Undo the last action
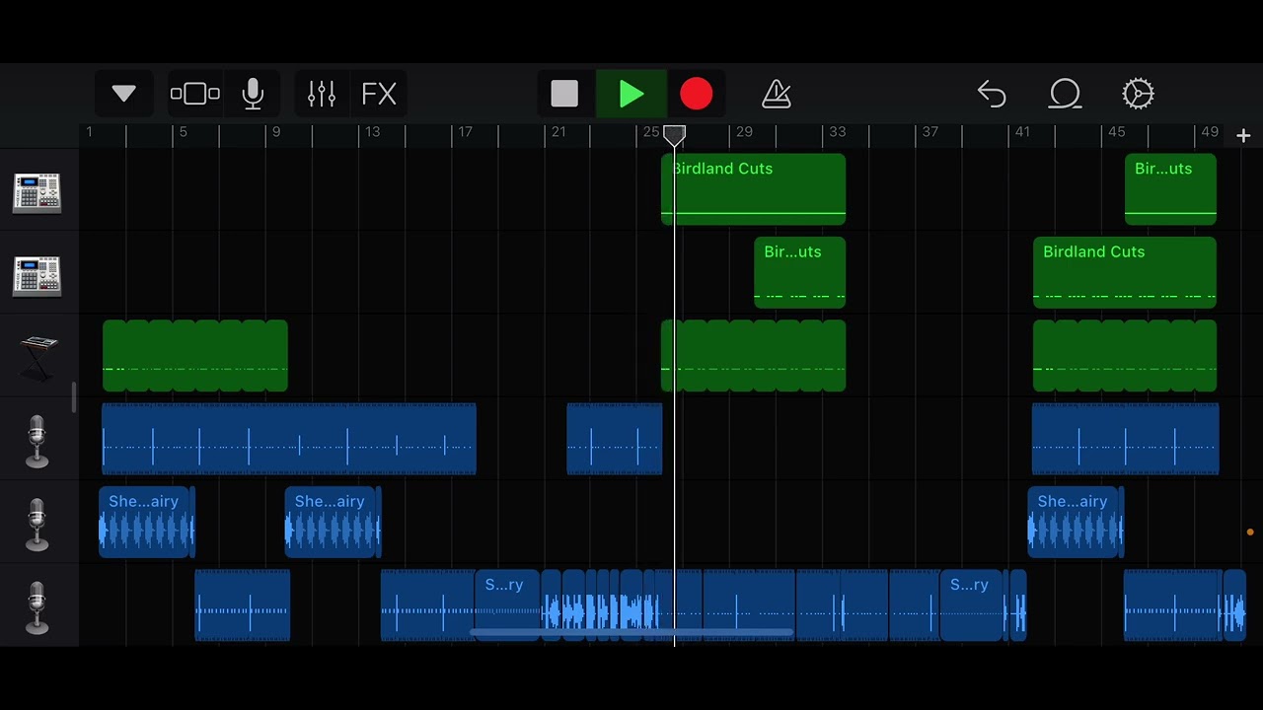 click(992, 94)
